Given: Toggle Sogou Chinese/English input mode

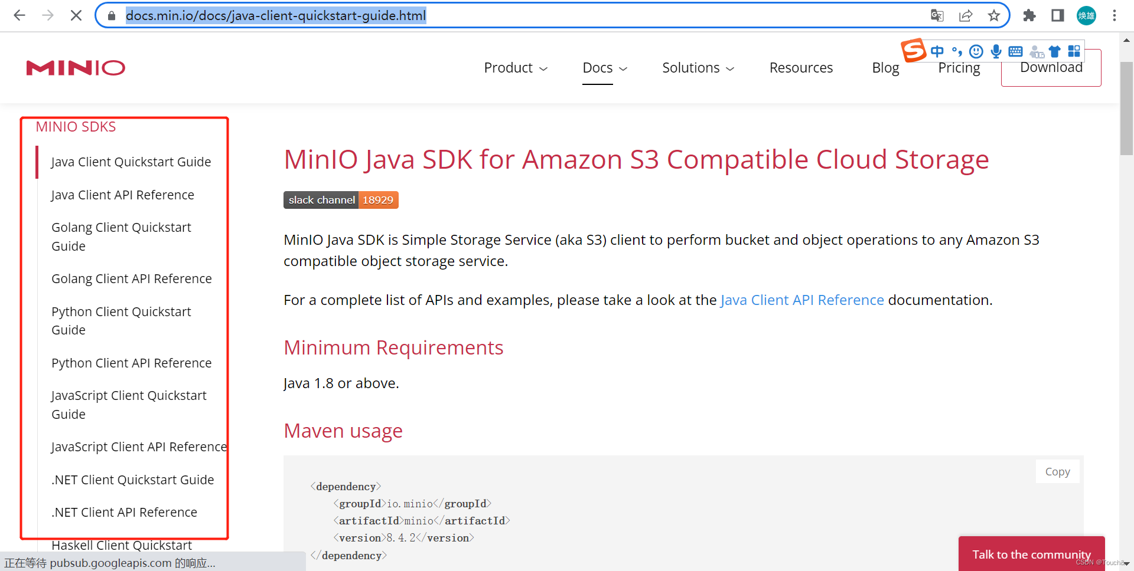Looking at the screenshot, I should 937,51.
